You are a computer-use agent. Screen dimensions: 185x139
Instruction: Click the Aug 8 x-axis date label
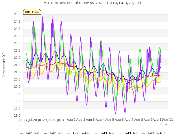click(138, 120)
